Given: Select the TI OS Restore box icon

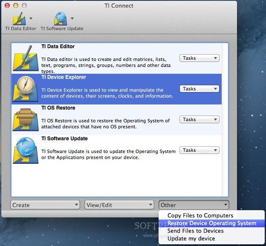Looking at the screenshot, I should pyautogui.click(x=26, y=119).
